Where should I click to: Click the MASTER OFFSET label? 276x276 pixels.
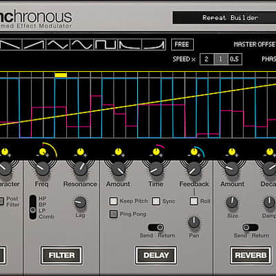coord(255,44)
